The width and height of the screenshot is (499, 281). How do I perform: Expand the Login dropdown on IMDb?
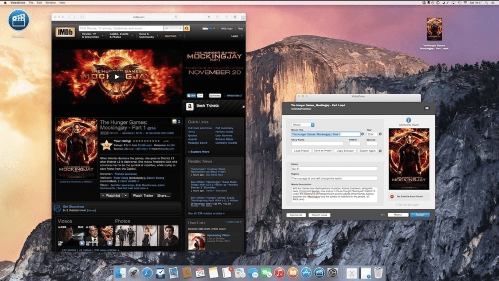click(x=237, y=36)
